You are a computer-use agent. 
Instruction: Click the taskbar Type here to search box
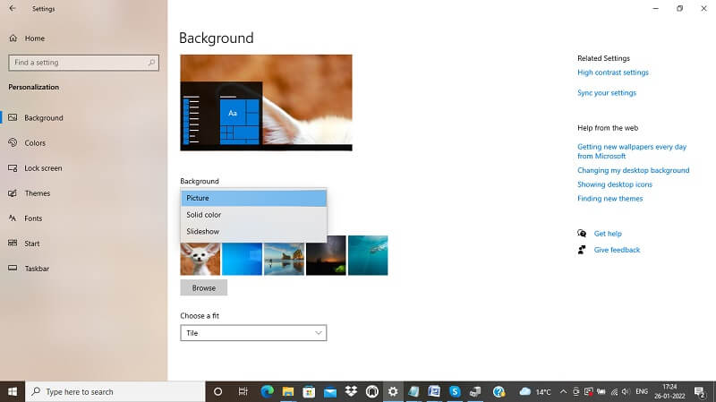coord(115,392)
